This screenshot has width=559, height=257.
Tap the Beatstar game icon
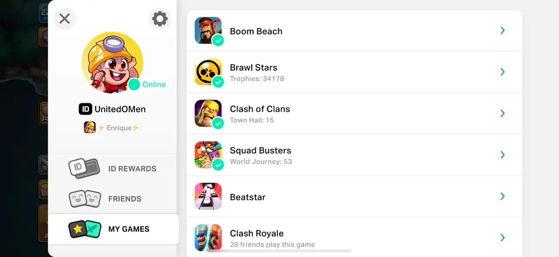tap(208, 196)
